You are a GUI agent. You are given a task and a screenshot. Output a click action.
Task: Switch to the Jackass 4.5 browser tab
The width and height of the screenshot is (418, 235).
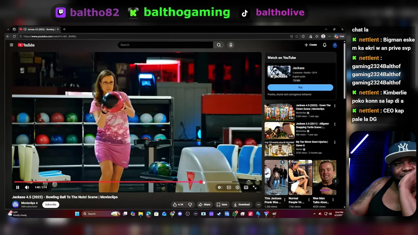click(39, 29)
